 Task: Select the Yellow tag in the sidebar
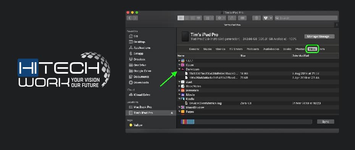coord(136,125)
